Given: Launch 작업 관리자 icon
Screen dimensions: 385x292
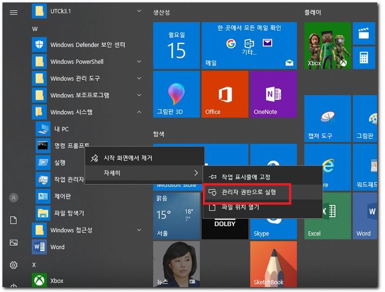Looking at the screenshot, I should 43,179.
